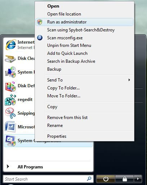This screenshot has width=147, height=185.
Task: Click the 'Disk Def' program label
Action: point(26,86)
